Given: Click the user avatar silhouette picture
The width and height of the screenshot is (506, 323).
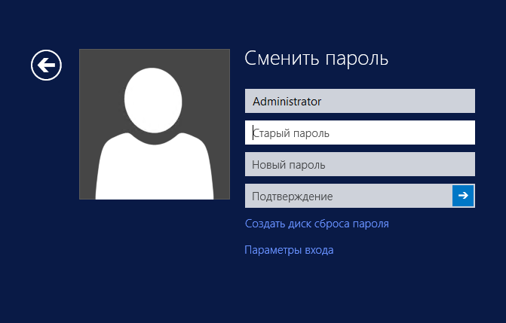Looking at the screenshot, I should 154,124.
